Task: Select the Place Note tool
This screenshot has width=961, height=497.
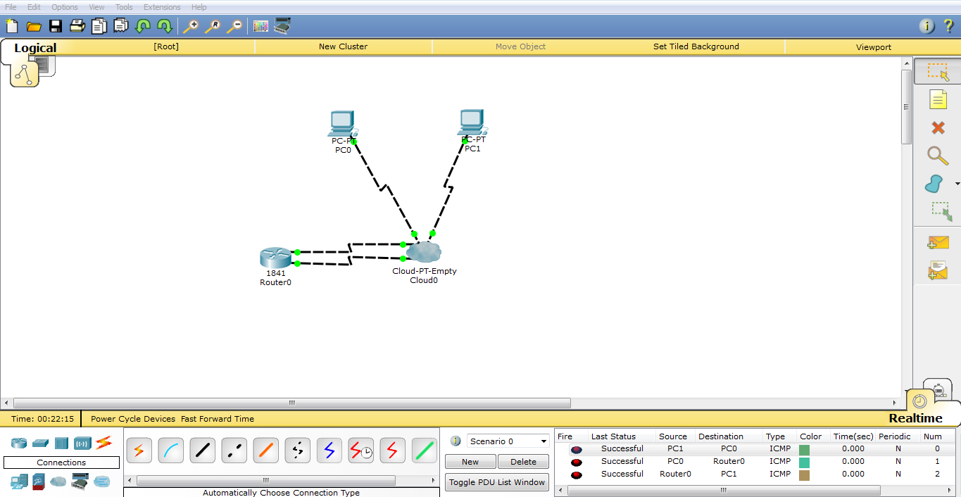Action: coord(937,99)
